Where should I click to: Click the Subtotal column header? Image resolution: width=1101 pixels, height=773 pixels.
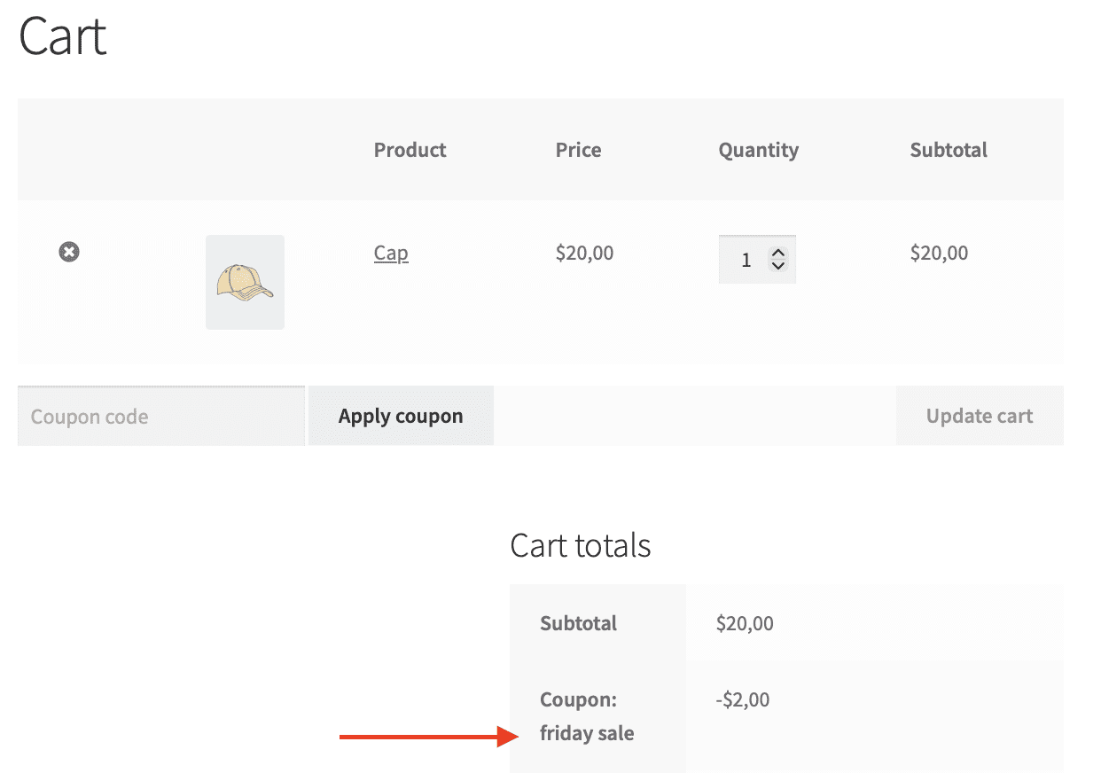click(x=948, y=150)
